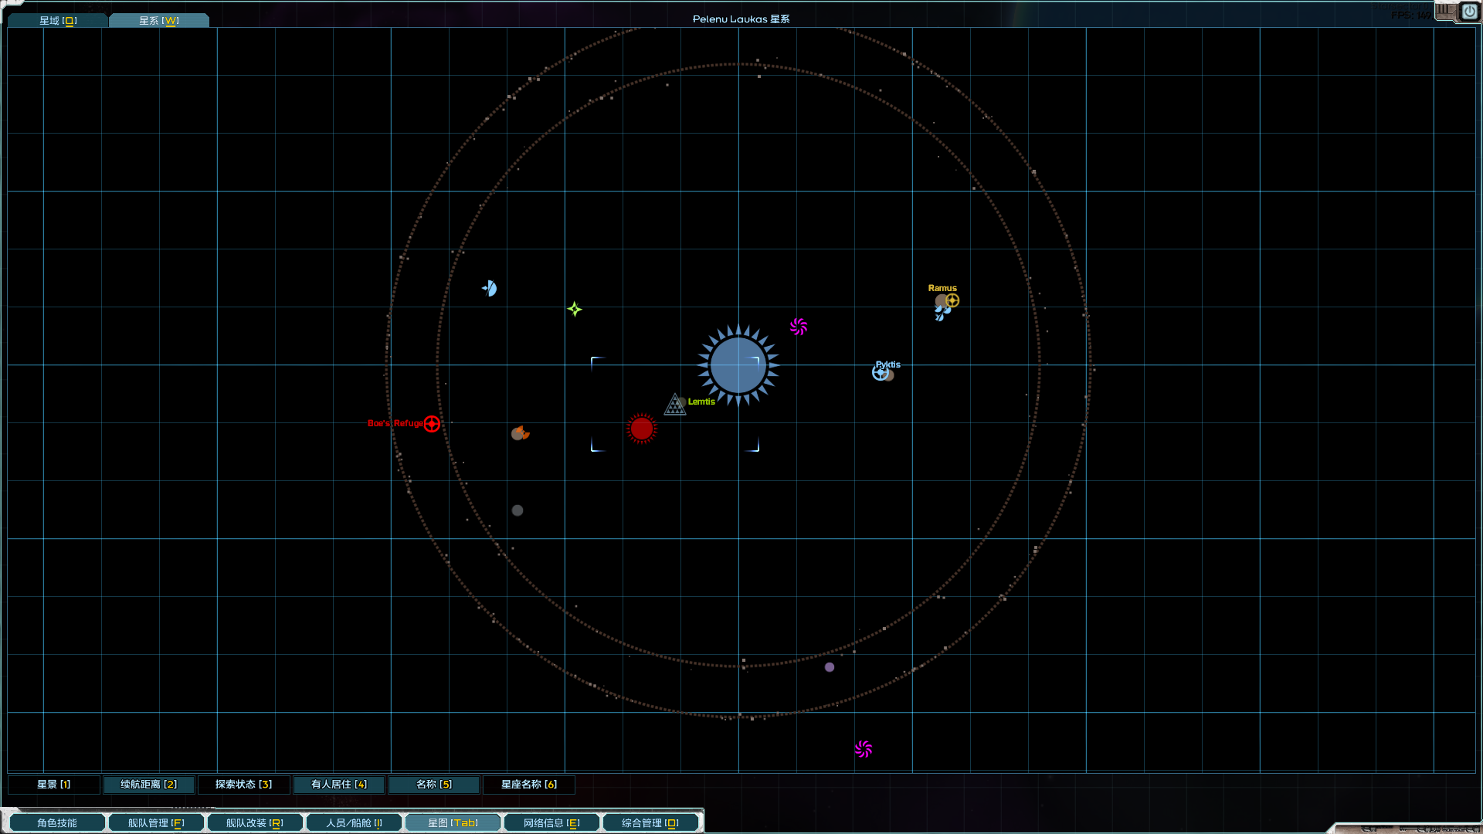Screen dimensions: 1483x834
Task: Switch to the 星系 [W] tab
Action: click(x=158, y=21)
